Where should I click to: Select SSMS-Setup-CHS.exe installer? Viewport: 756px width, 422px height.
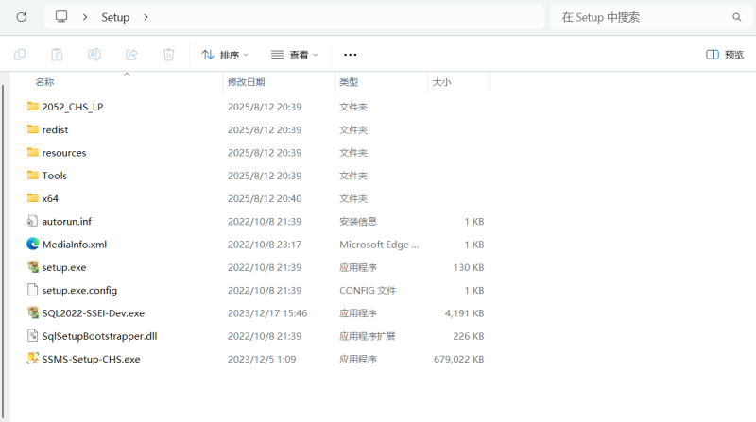click(91, 359)
